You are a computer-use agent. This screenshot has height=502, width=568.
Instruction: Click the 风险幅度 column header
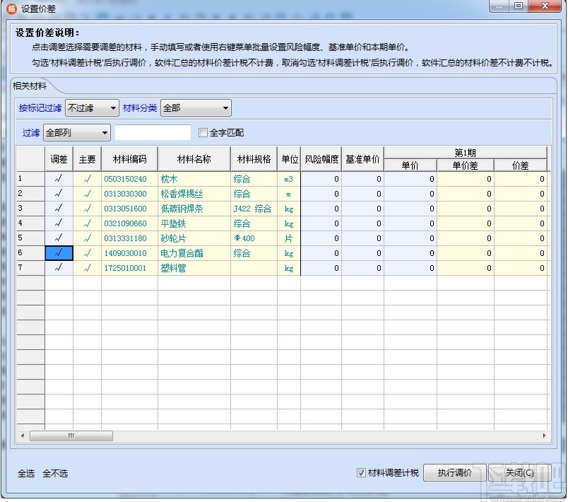pos(321,159)
